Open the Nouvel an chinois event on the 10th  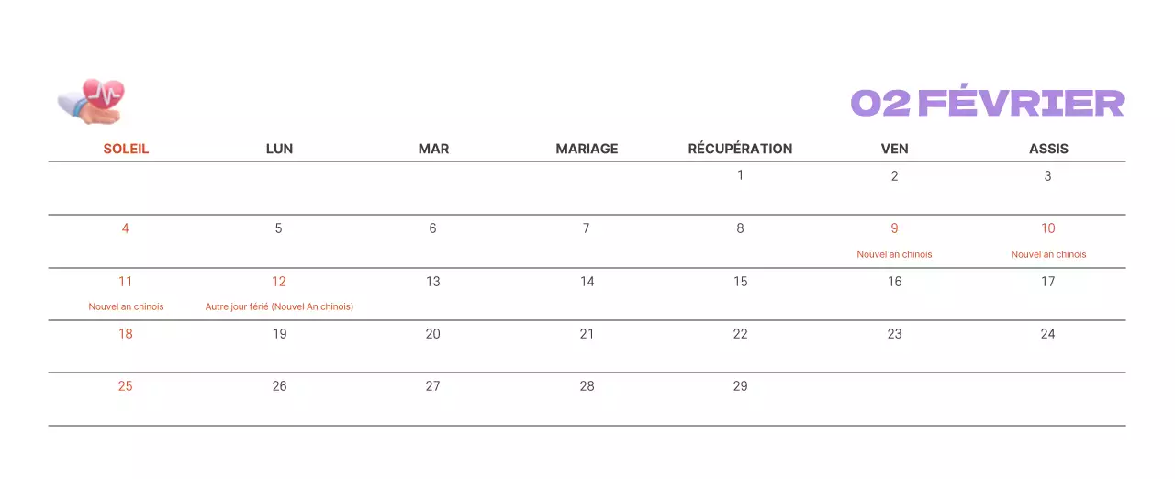(1048, 254)
